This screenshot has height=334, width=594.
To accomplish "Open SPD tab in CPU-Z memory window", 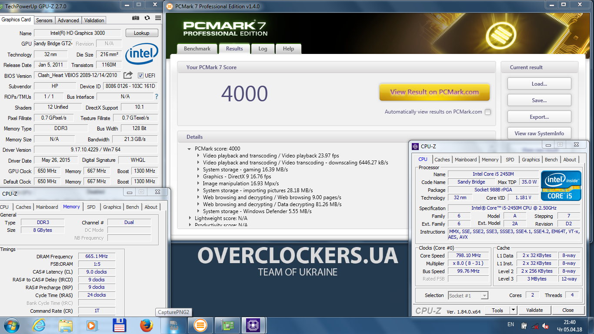I will (x=91, y=207).
